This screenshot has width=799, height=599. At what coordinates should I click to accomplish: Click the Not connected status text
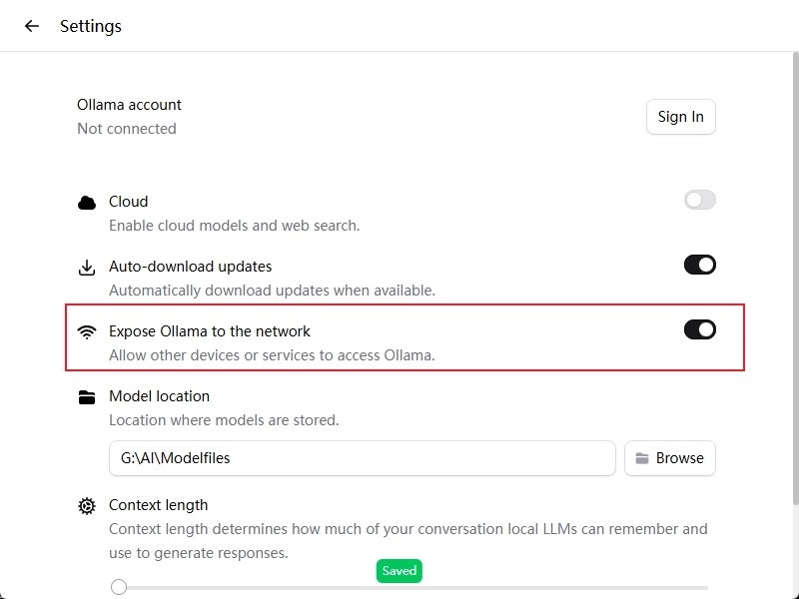(x=127, y=129)
